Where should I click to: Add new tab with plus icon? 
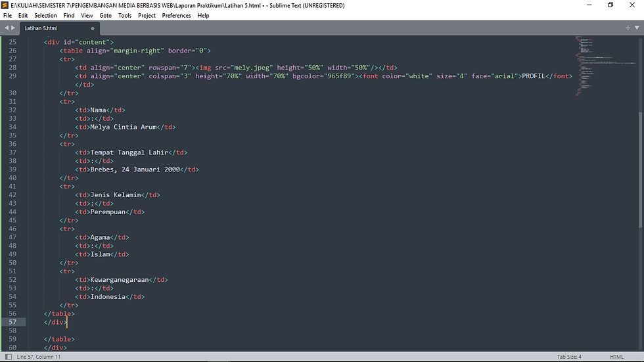coord(628,28)
